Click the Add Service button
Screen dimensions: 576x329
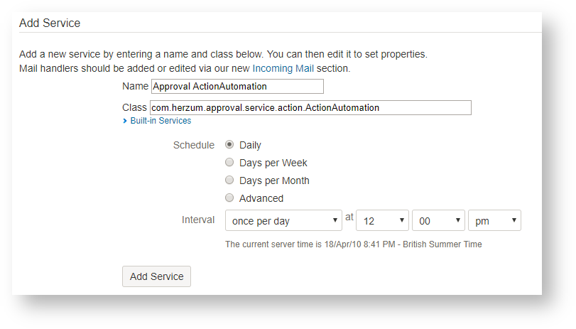[156, 276]
